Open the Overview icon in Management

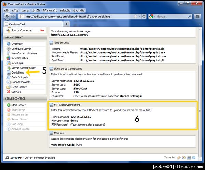9,44
